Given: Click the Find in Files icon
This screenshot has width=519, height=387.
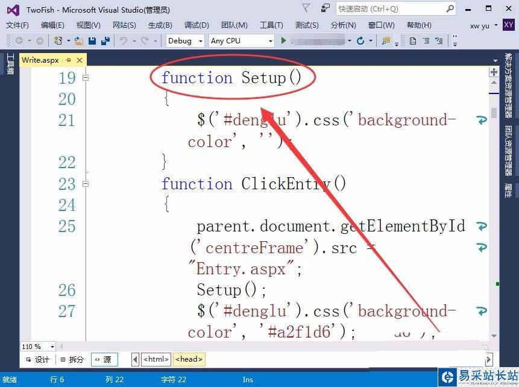Looking at the screenshot, I should 386,41.
